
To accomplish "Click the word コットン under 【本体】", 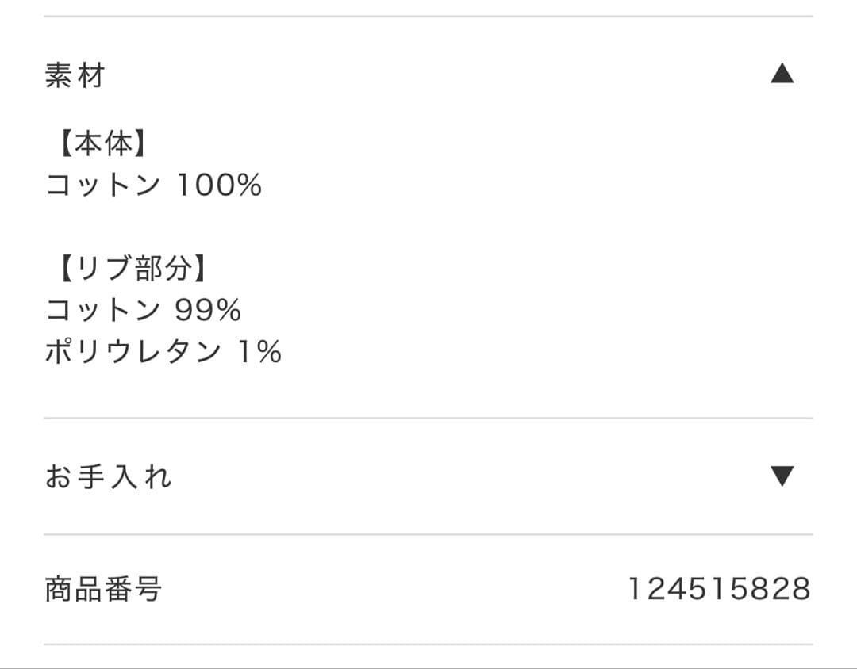I will (103, 185).
